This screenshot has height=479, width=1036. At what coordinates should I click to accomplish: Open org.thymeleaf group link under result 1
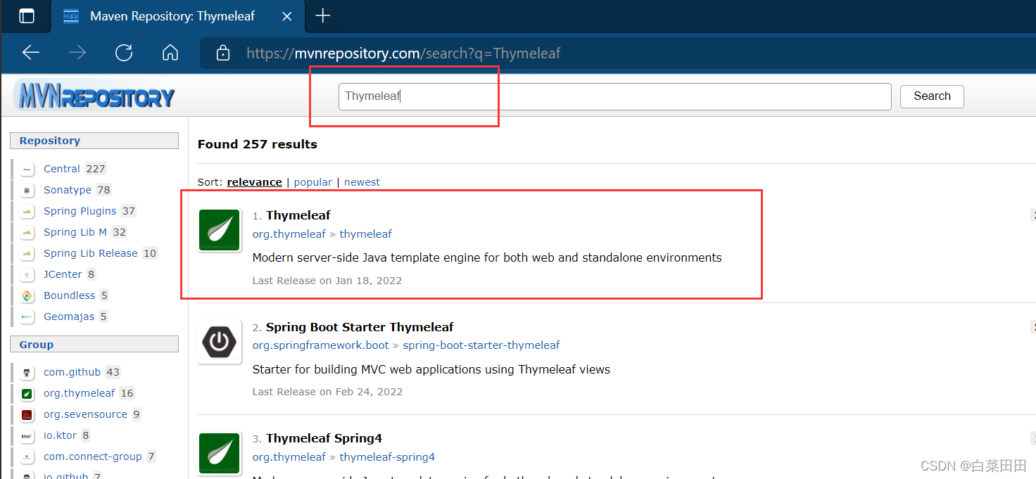pos(289,234)
